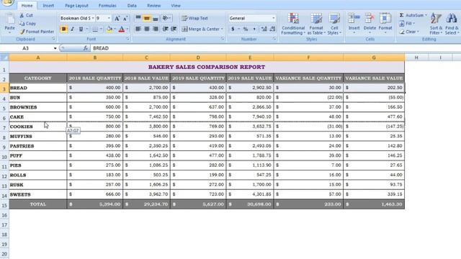Expand the Name Box dropdown arrow
The image size is (461, 259).
(x=55, y=48)
